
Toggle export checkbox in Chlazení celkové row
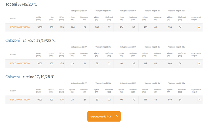(199, 64)
